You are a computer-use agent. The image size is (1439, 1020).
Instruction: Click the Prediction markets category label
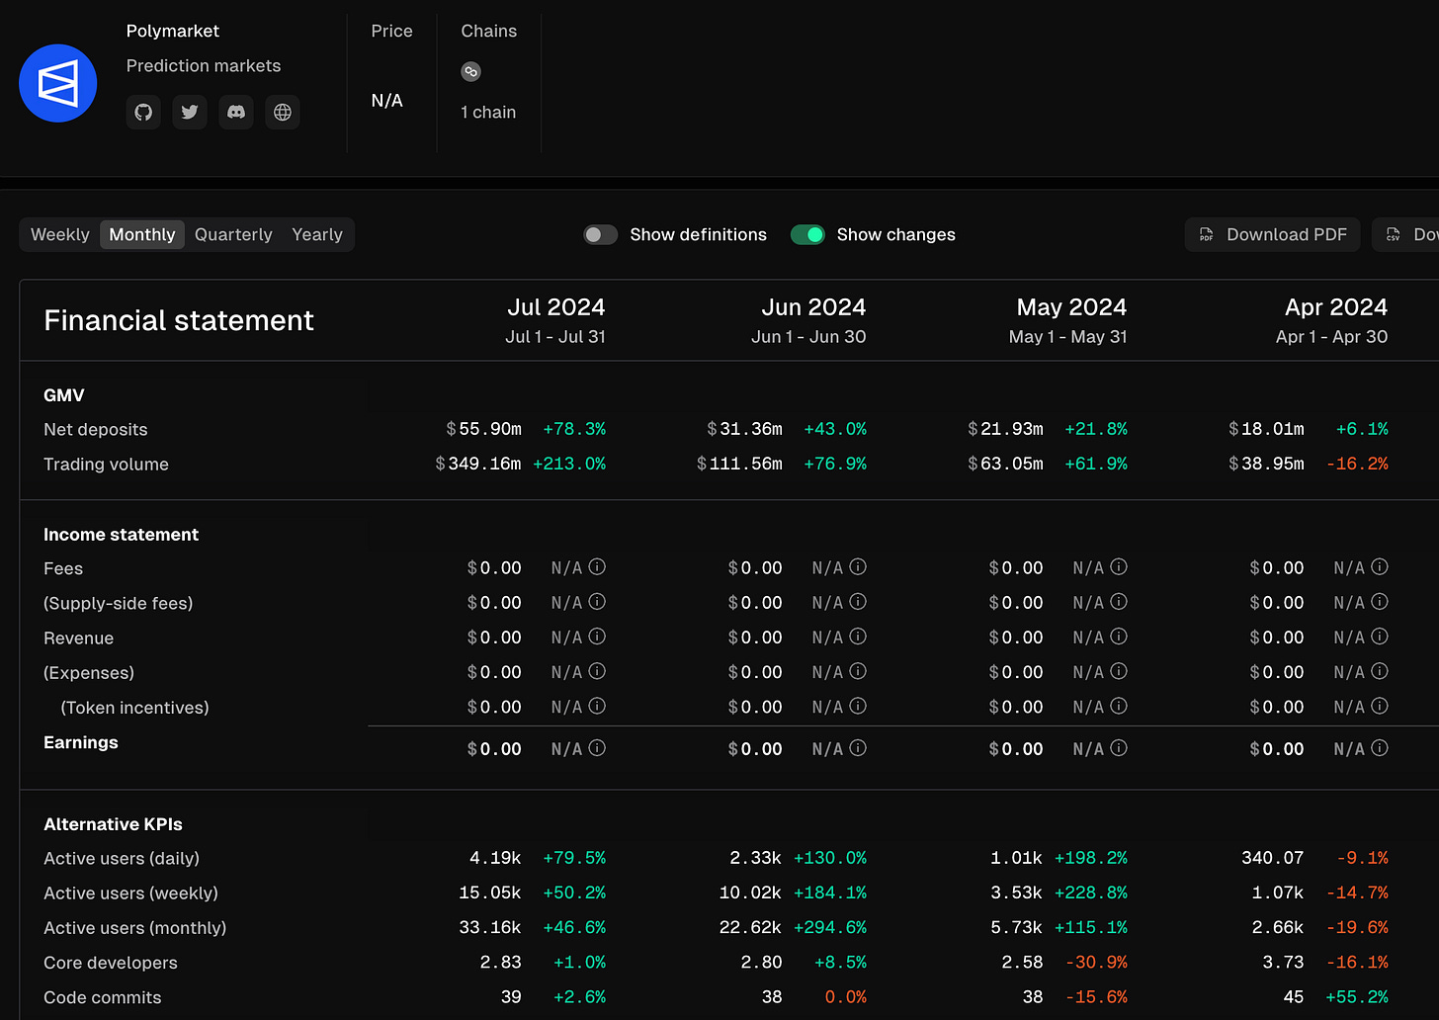click(204, 65)
